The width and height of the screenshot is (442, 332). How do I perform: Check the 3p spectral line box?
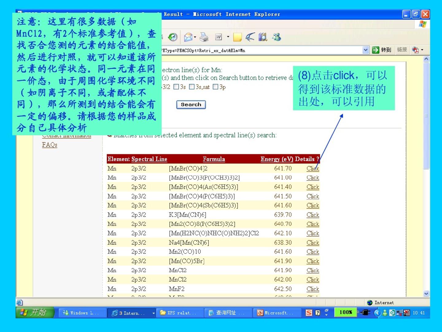point(215,87)
